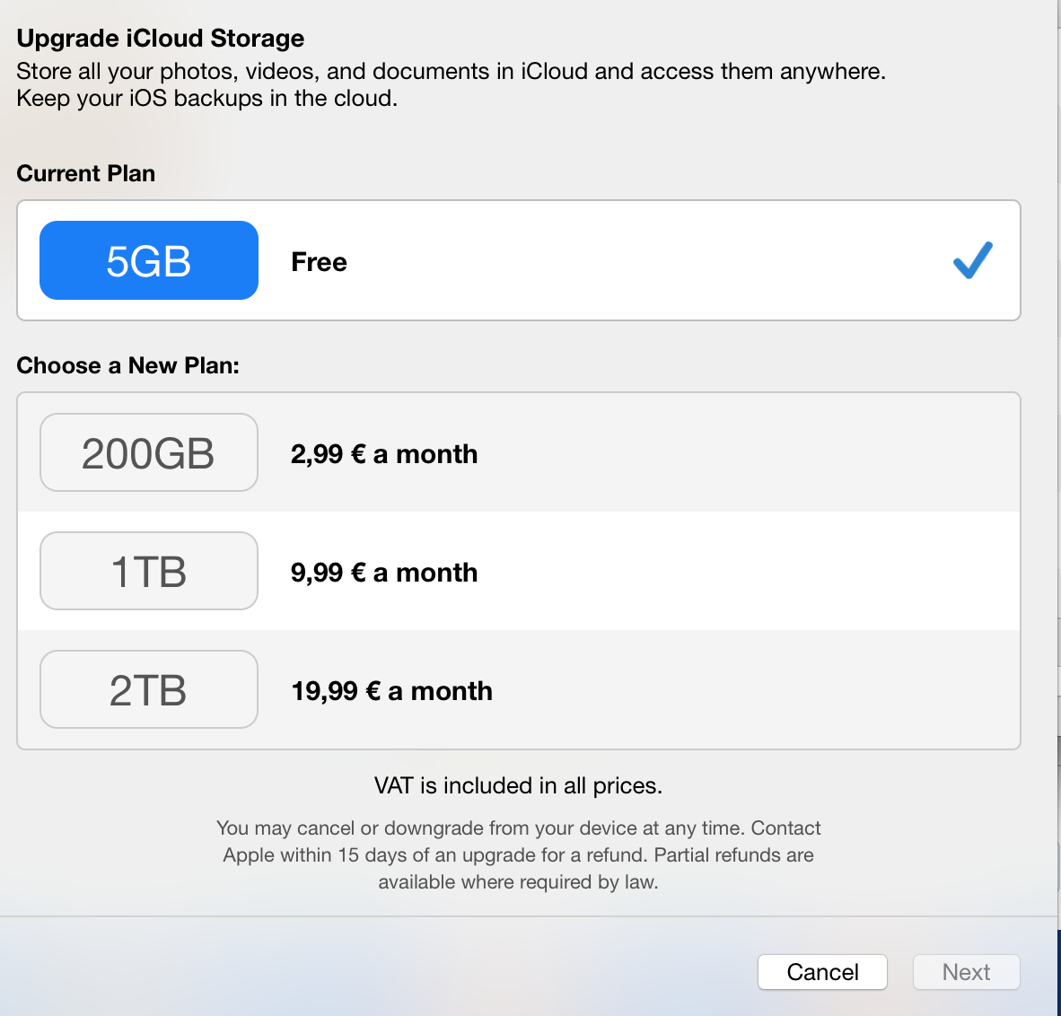Image resolution: width=1061 pixels, height=1016 pixels.
Task: Click the 'Keep your iOS backups' description line
Action: tap(207, 98)
